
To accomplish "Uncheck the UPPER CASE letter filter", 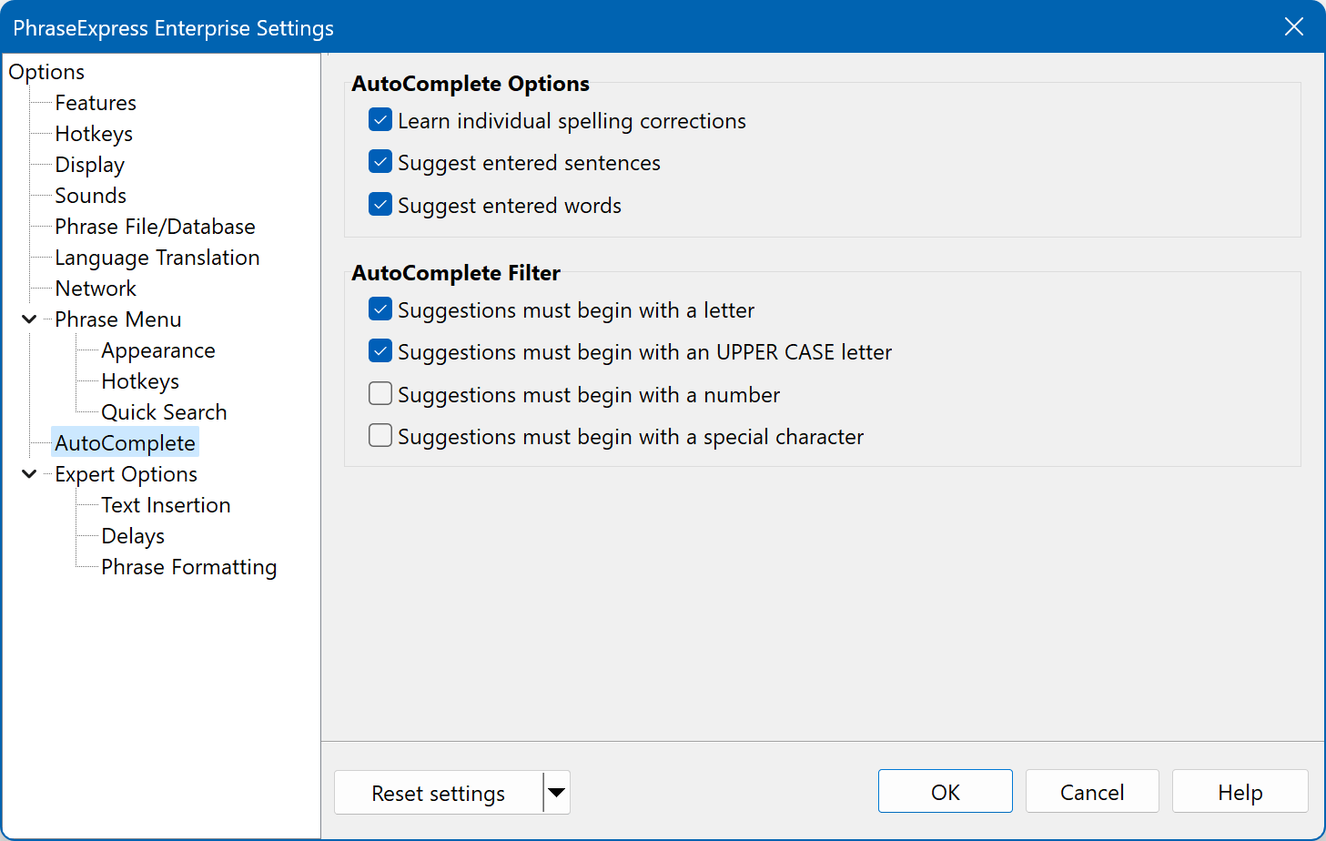I will [x=380, y=351].
